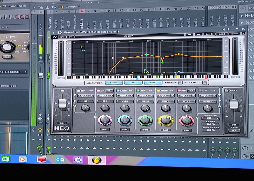This screenshot has height=181, width=254.
Task: Toggle the MF band on/off
Action: 138,91
